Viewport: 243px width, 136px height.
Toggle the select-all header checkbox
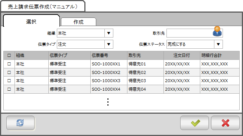coord(9,55)
